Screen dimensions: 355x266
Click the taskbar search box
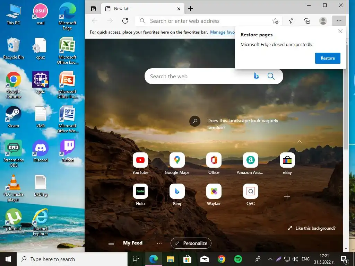coord(72,259)
